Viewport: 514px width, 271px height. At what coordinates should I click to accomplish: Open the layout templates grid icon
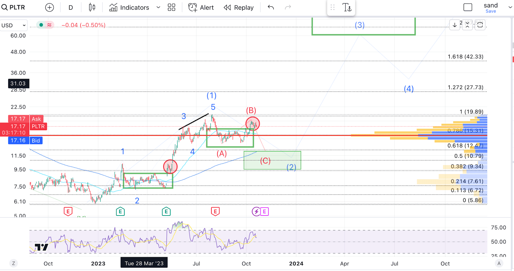point(172,7)
